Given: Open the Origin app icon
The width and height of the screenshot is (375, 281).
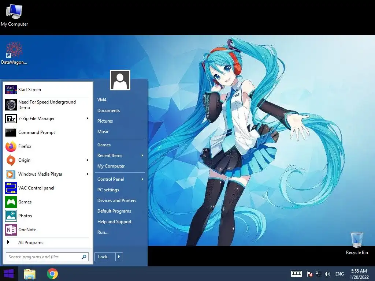Looking at the screenshot, I should coord(11,160).
